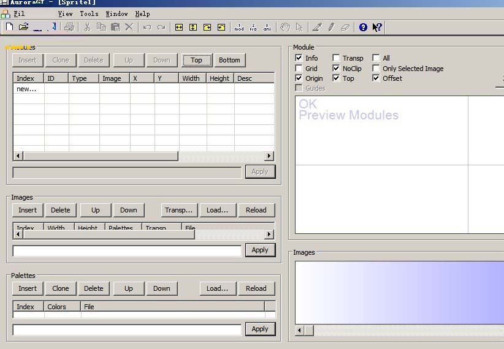Switch to frames mode (2 fra)
The image size is (504, 349).
(253, 28)
